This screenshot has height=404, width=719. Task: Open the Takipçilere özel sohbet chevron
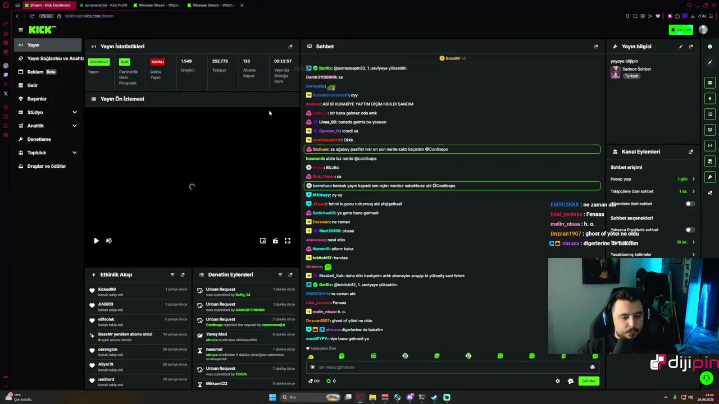693,191
